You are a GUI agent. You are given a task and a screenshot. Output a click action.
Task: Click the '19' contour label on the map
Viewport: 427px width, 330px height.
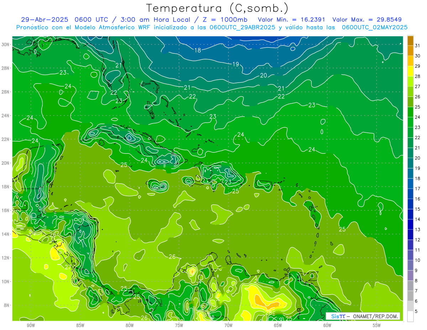tap(236, 64)
